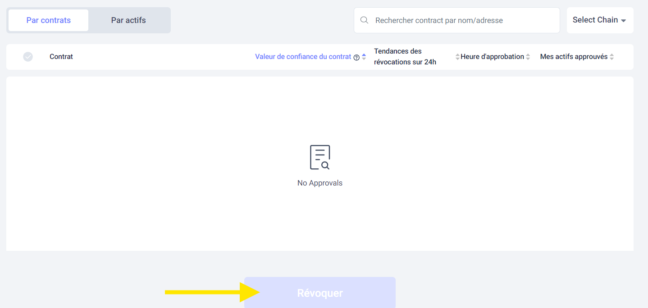
Task: Click the Valeur de confiance du contrat header link
Action: coord(302,56)
